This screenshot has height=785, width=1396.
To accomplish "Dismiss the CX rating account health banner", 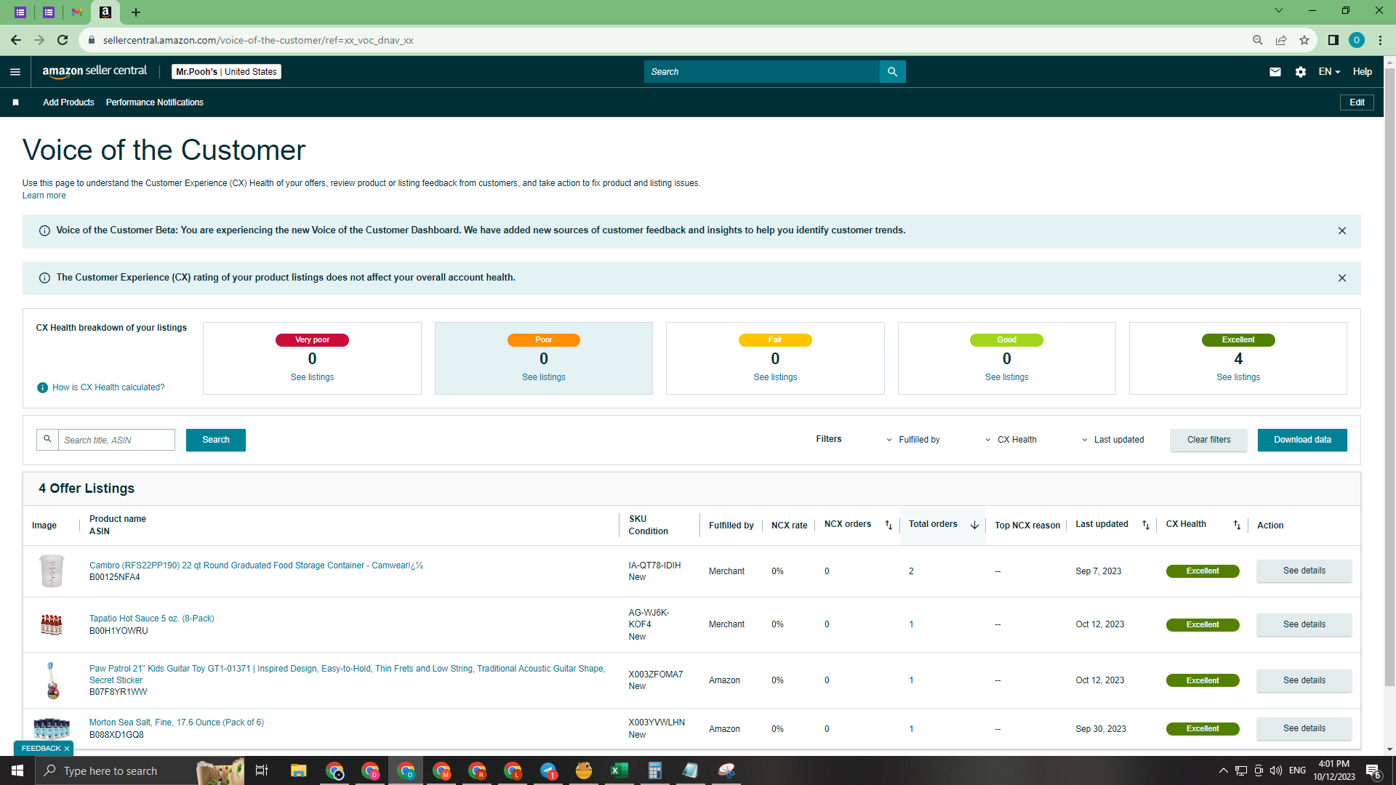I will [1342, 278].
